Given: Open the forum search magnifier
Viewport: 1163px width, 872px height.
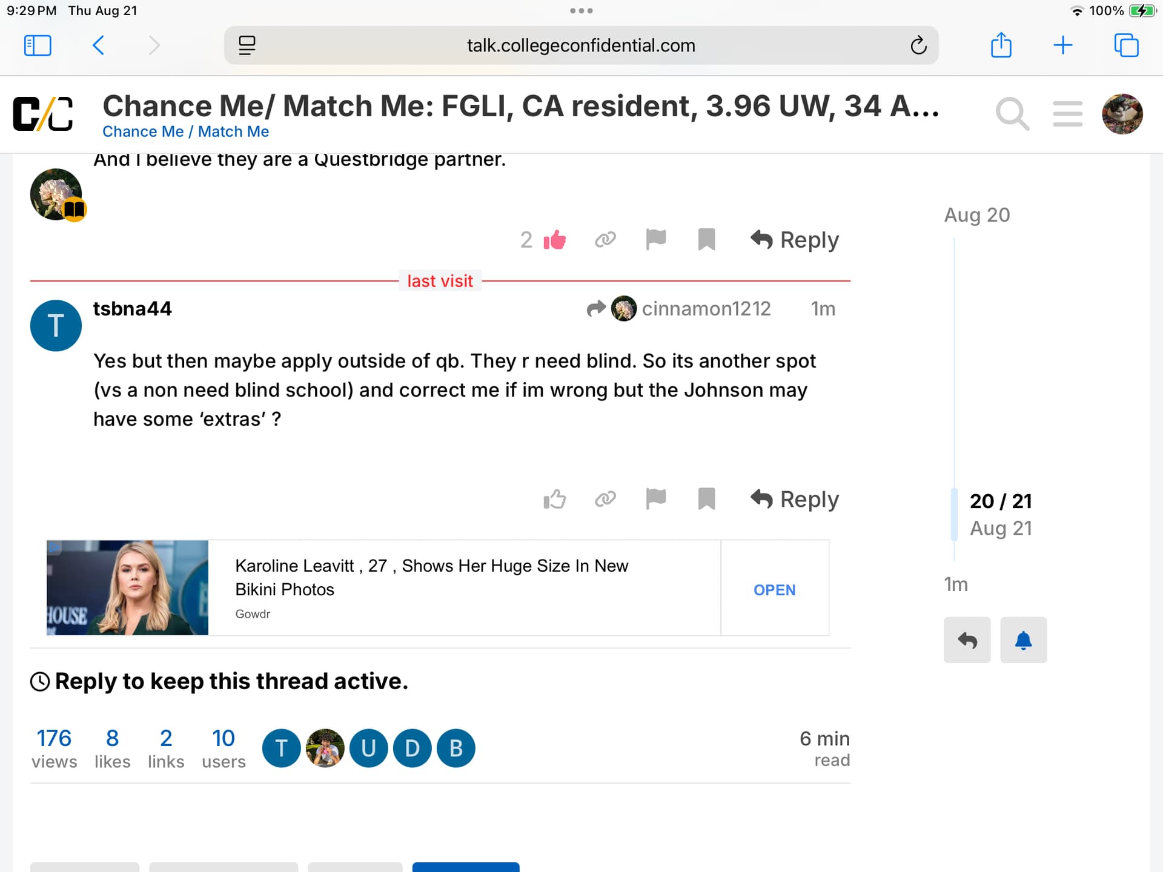Looking at the screenshot, I should click(x=1012, y=114).
